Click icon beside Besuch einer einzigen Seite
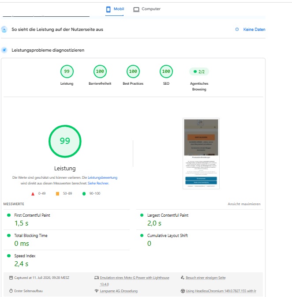The height and width of the screenshot is (297, 292). [x=183, y=278]
